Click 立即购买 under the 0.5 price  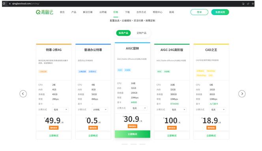click(x=93, y=136)
